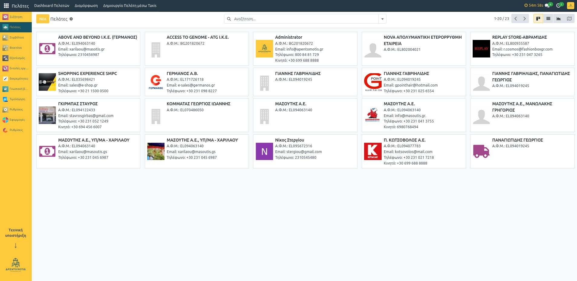Open the gear actions menu beside Πελάτες
The height and width of the screenshot is (281, 577).
[71, 19]
